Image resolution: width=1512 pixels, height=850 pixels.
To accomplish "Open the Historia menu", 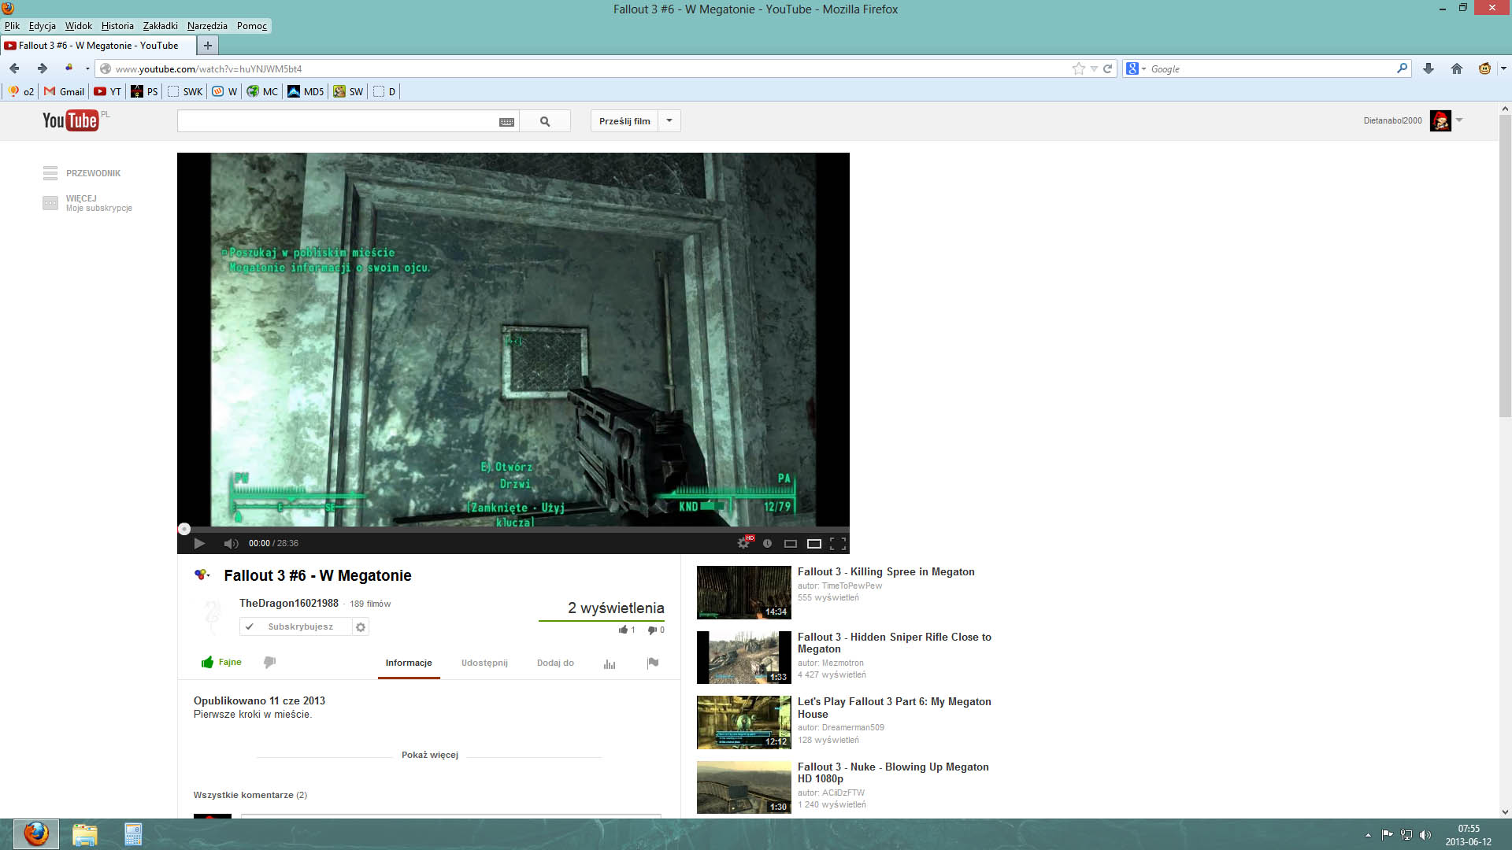I will pos(117,26).
